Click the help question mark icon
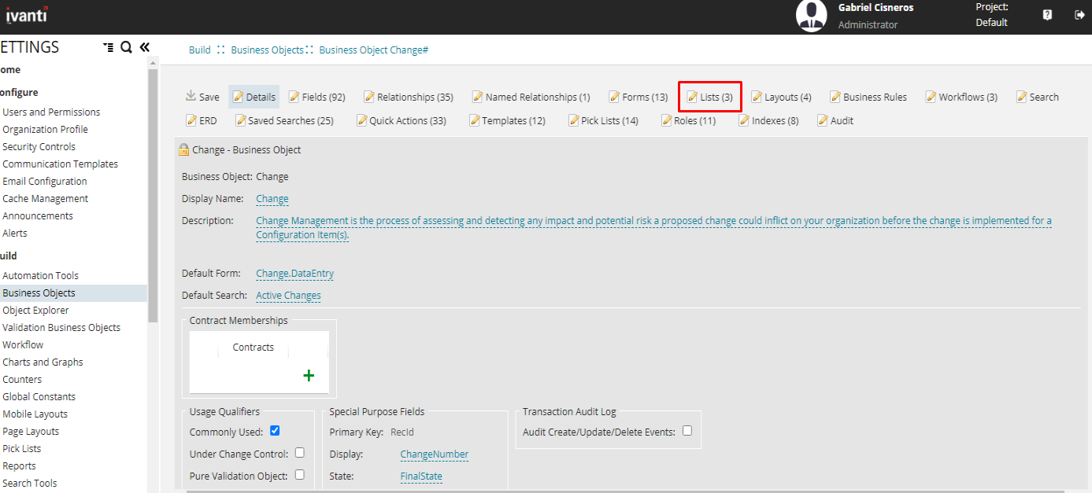The image size is (1092, 493). tap(1047, 15)
